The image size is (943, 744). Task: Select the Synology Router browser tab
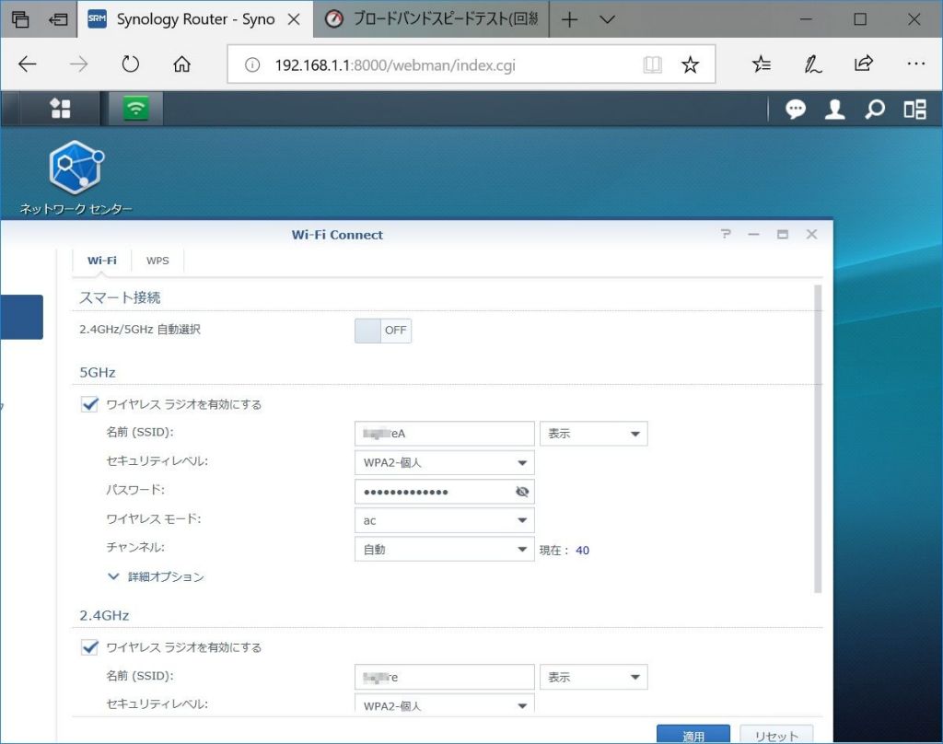195,19
